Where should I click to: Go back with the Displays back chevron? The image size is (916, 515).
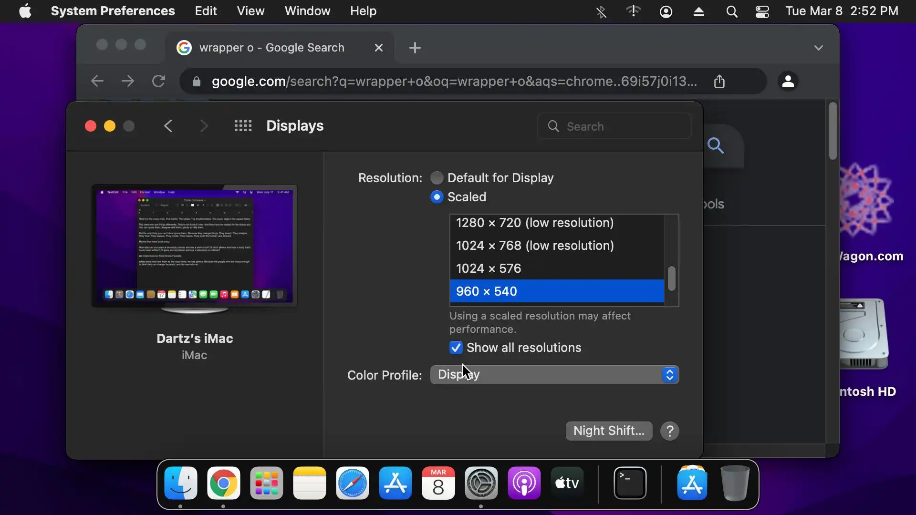pos(168,126)
